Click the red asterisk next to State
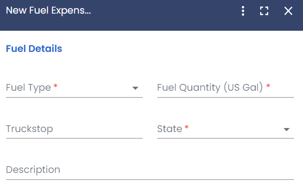The image size is (303, 189). (x=187, y=127)
